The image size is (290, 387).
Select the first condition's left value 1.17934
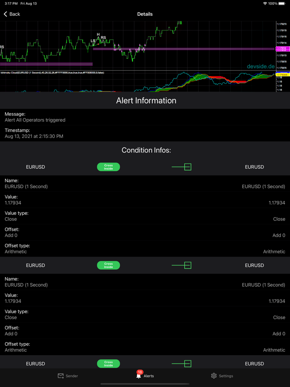point(13,203)
